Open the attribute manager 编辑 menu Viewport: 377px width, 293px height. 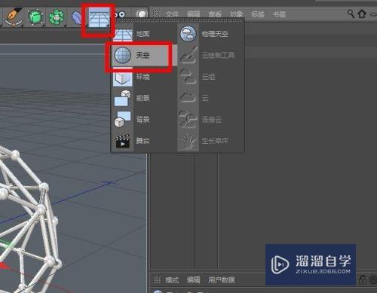click(x=193, y=279)
